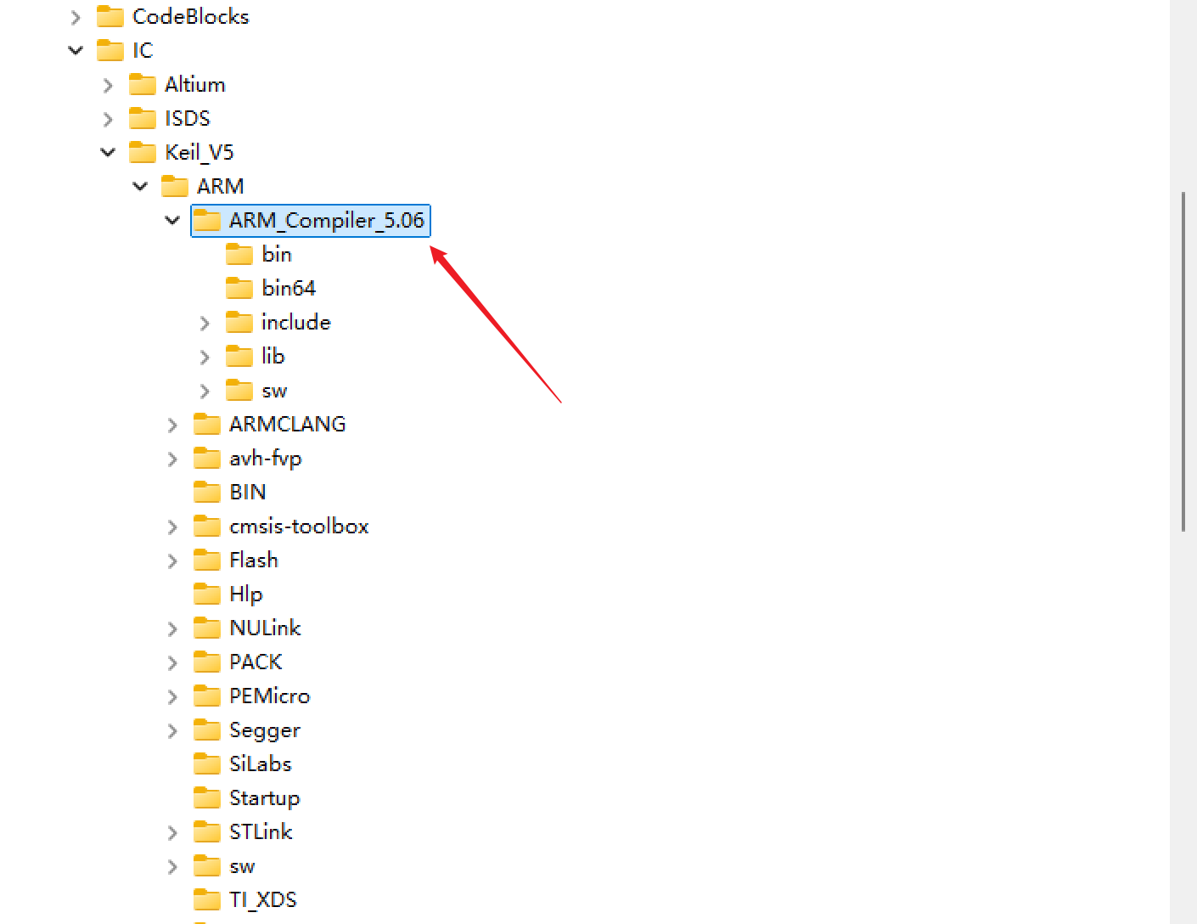Click the PEMicro folder icon
The image size is (1197, 924).
[206, 696]
